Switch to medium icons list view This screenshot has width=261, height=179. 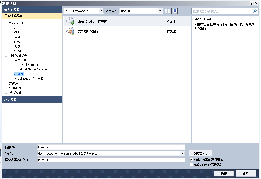click(175, 11)
